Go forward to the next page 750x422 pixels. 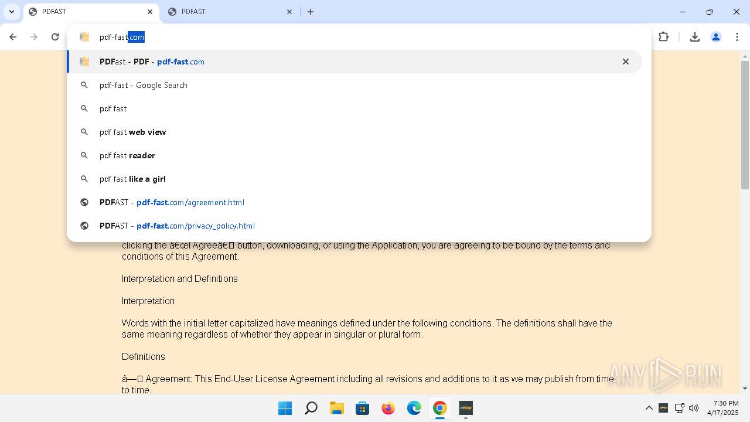(34, 37)
